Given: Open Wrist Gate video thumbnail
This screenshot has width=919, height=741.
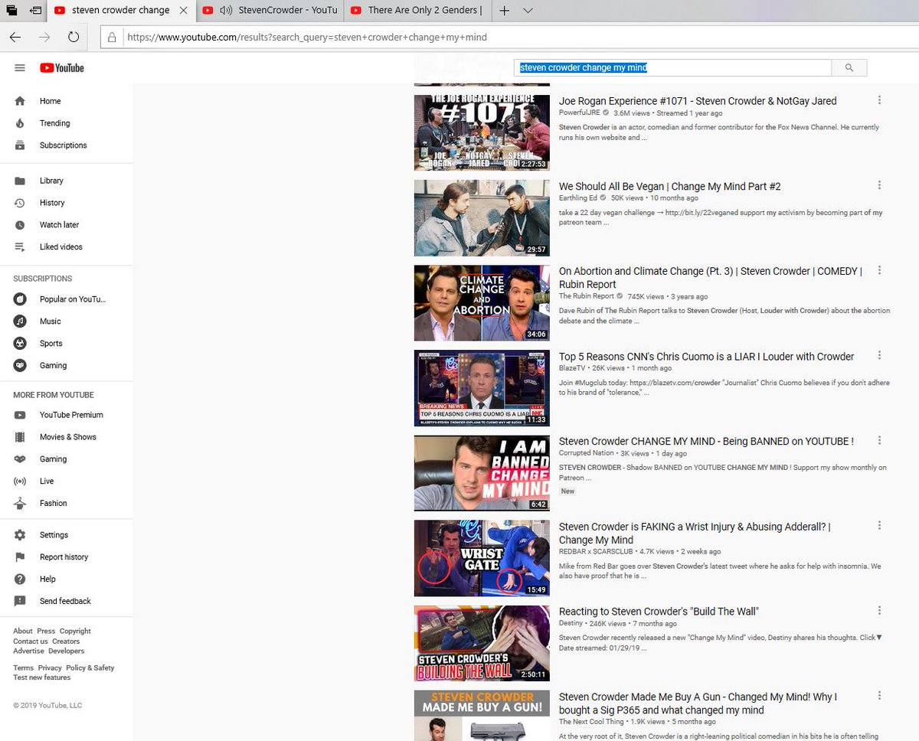Looking at the screenshot, I should 482,558.
